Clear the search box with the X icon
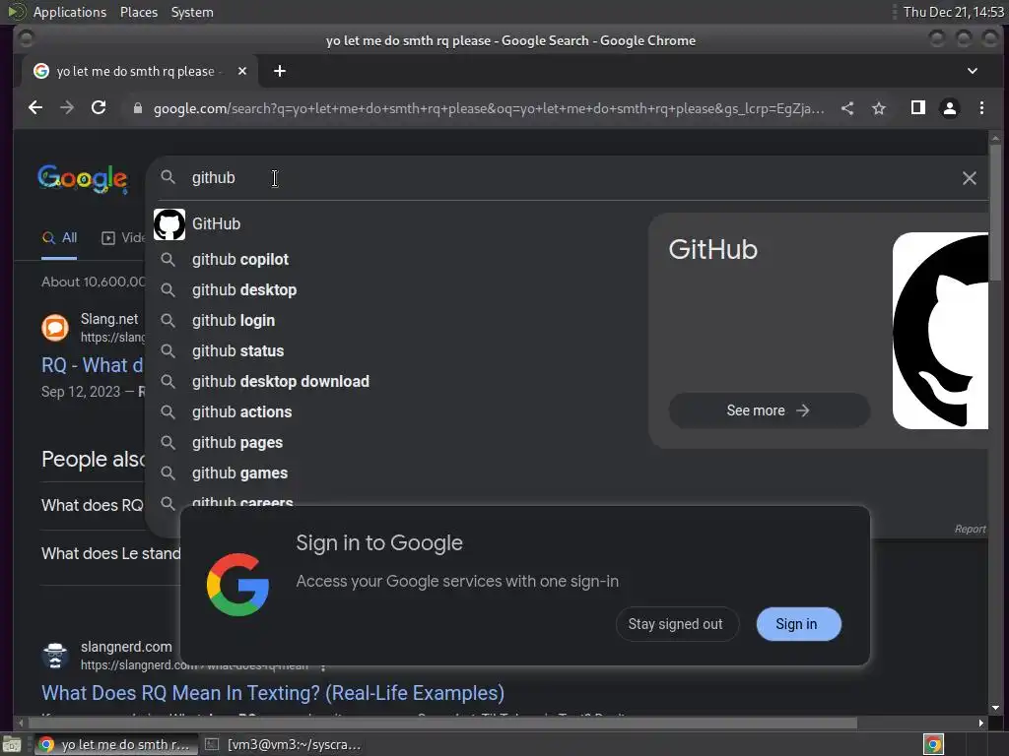 970,178
